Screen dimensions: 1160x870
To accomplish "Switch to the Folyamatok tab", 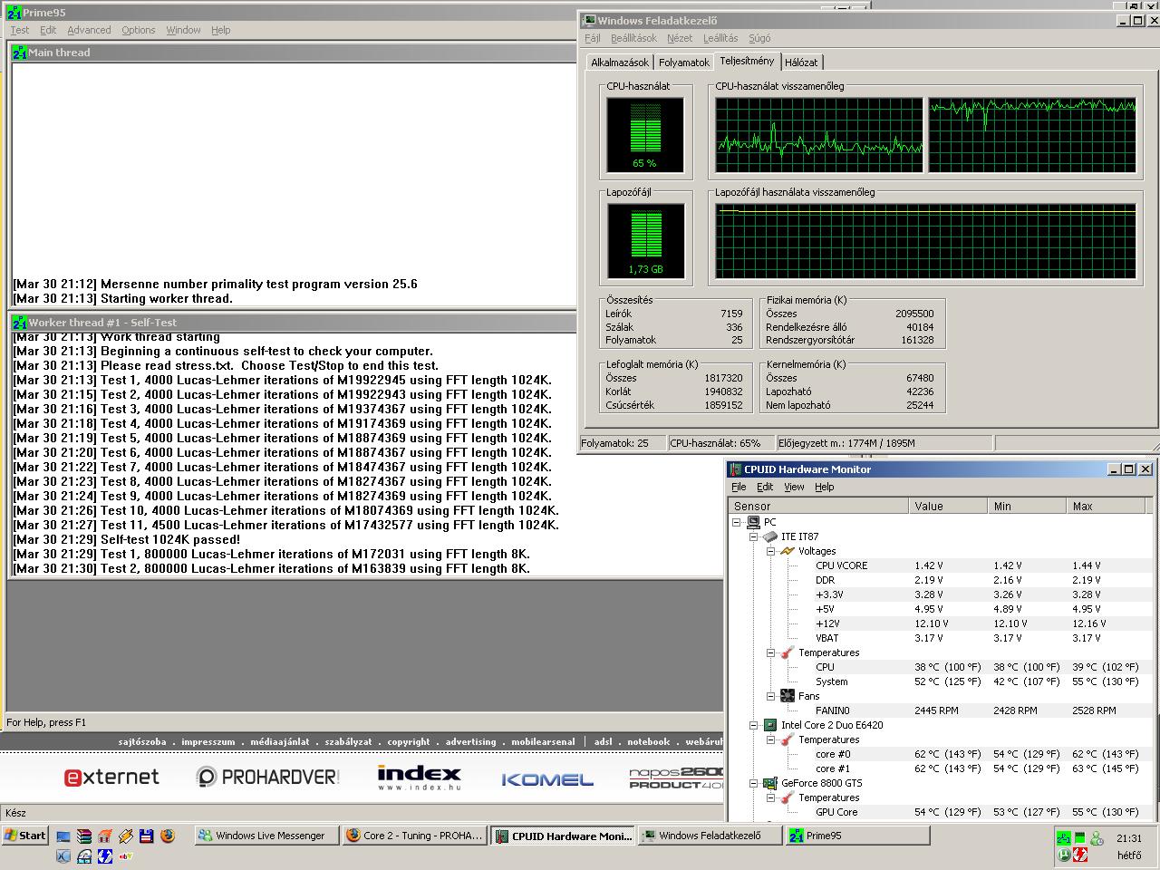I will (x=683, y=63).
